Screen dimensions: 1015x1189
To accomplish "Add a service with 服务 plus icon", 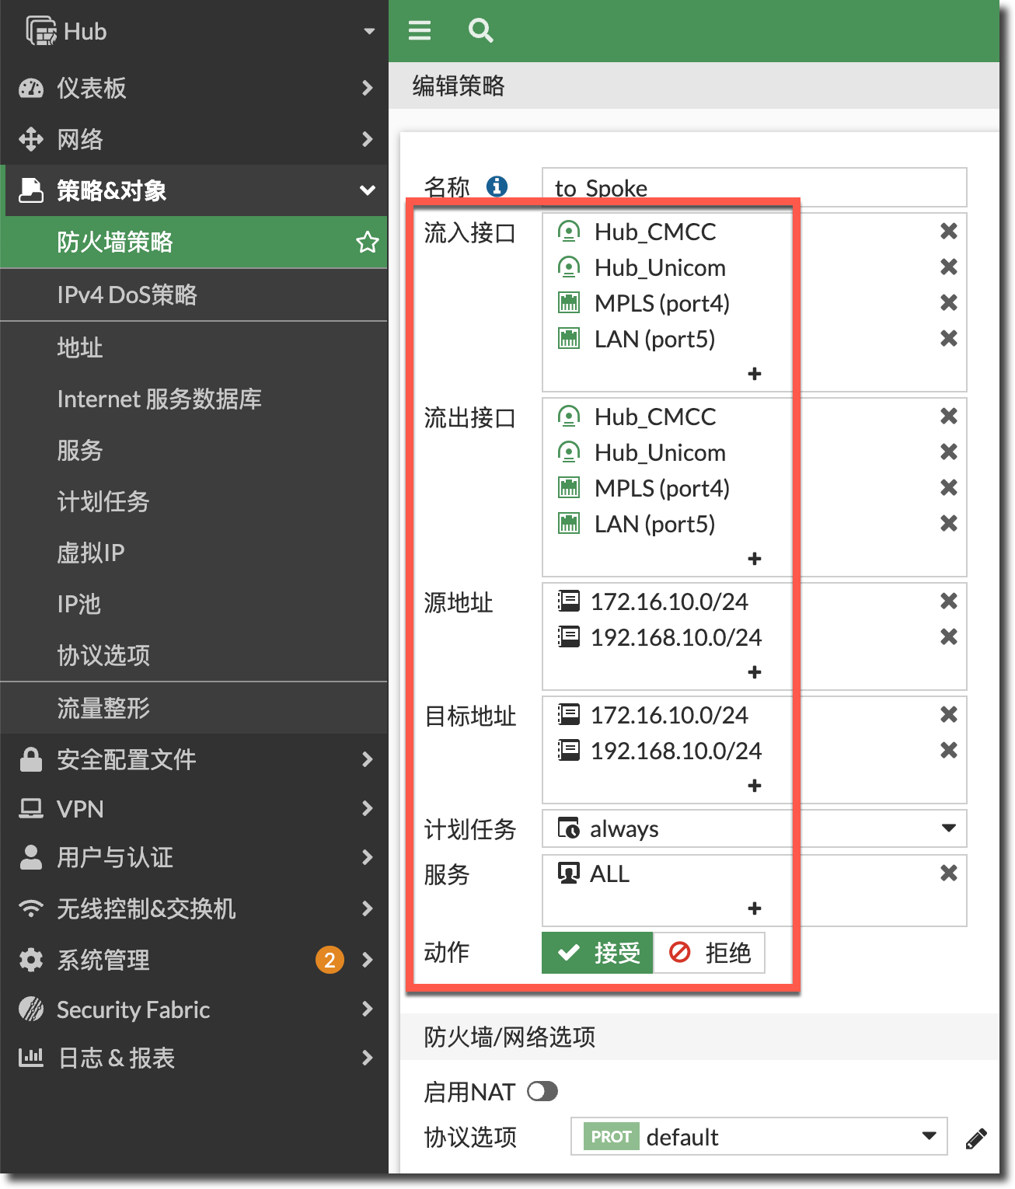I will point(754,908).
